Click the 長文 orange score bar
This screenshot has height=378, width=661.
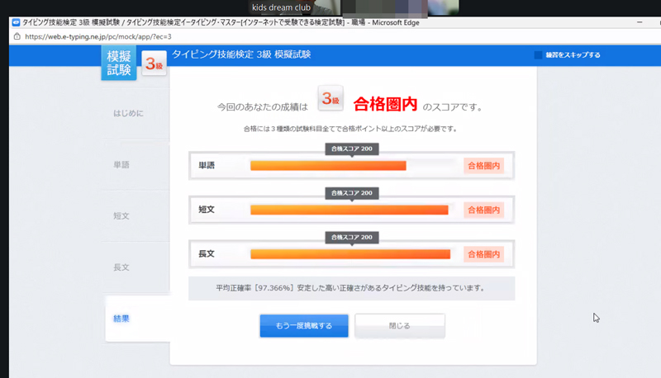(x=350, y=254)
